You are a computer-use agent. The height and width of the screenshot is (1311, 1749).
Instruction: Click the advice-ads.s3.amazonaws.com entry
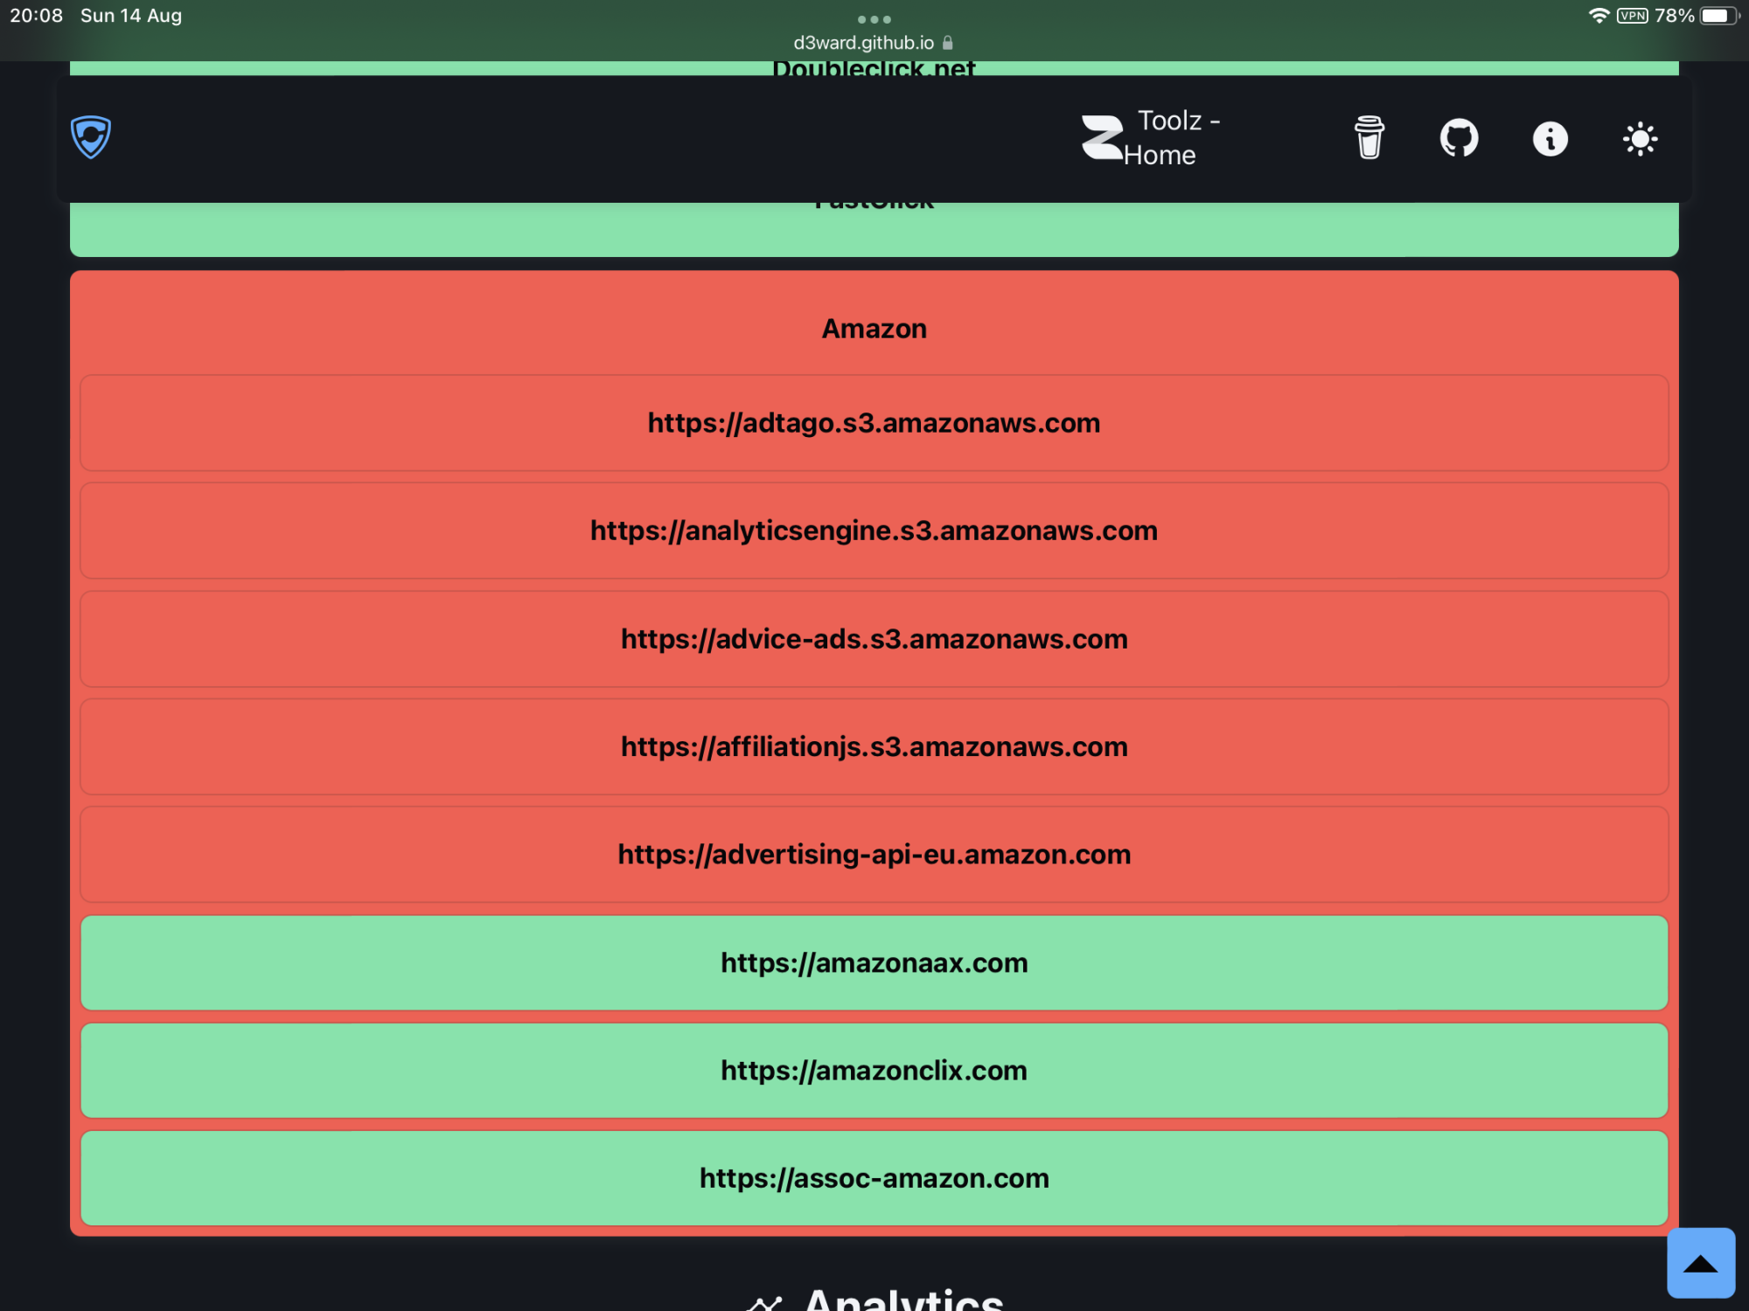click(x=874, y=639)
